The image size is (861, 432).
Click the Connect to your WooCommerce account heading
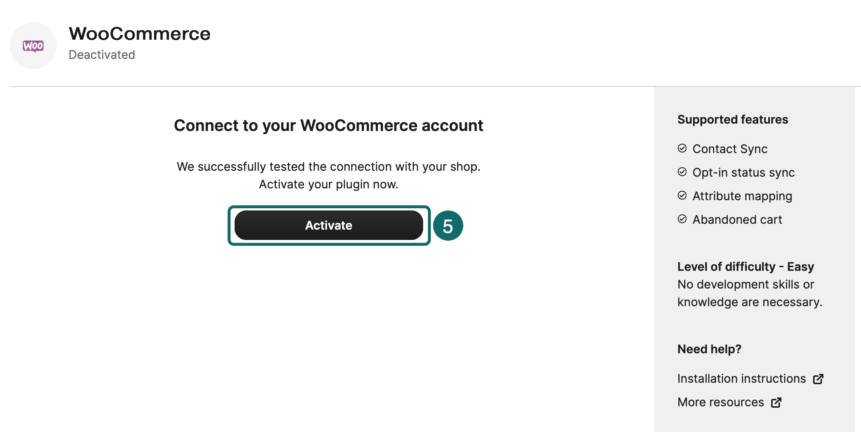click(328, 125)
